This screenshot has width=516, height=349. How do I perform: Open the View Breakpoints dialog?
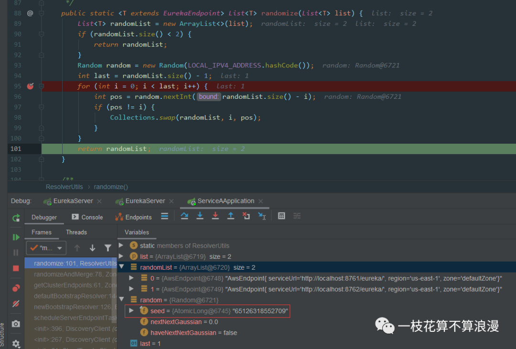coord(16,288)
